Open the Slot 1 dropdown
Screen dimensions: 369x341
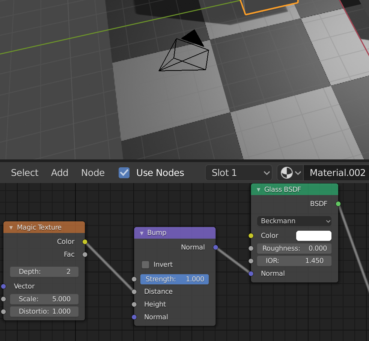239,173
